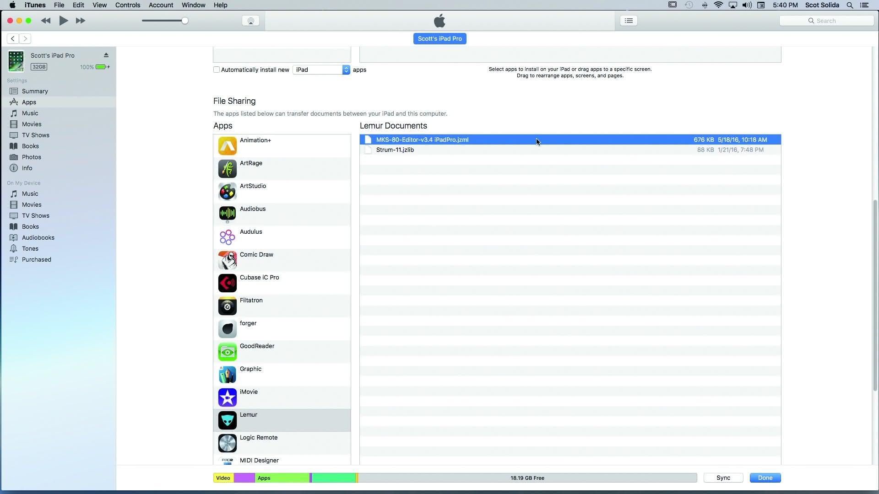Select the iMovie app icon
The width and height of the screenshot is (879, 494).
pos(227,397)
